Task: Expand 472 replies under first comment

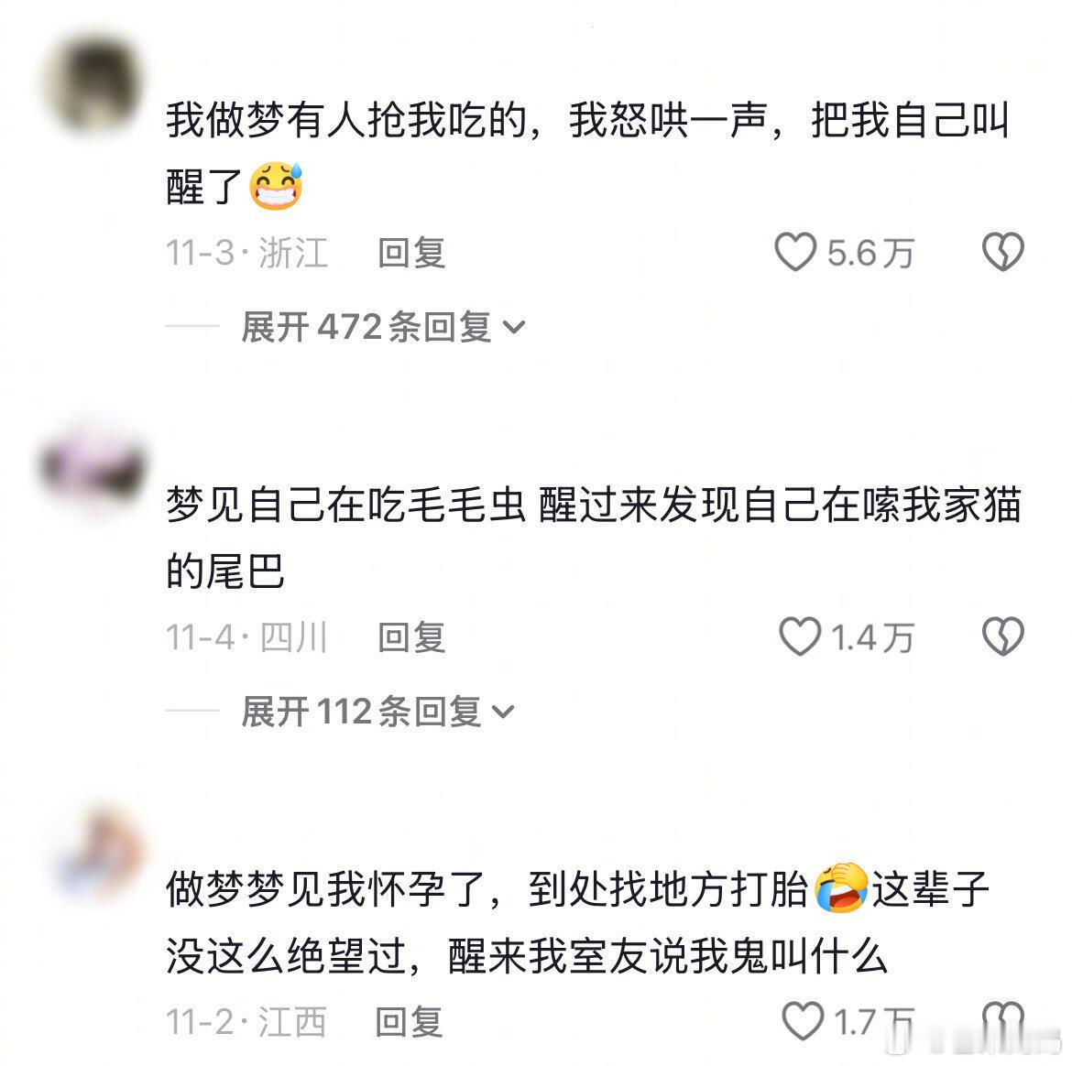Action: coord(383,327)
